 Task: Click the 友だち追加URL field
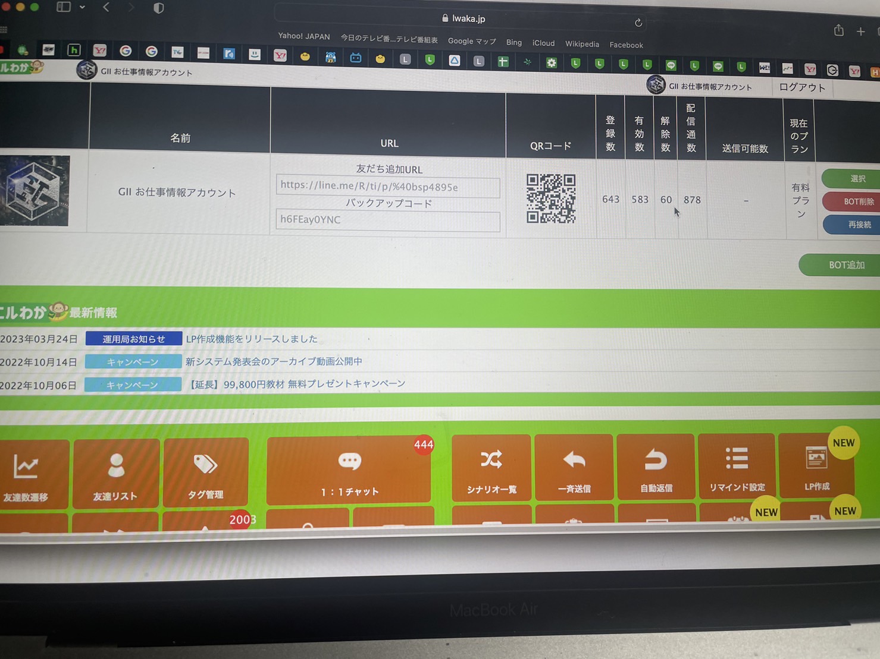(x=388, y=187)
